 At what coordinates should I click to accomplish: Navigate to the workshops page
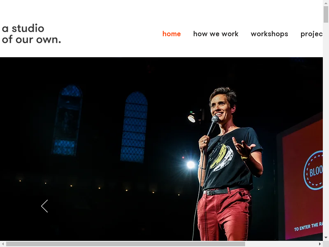[x=269, y=34]
